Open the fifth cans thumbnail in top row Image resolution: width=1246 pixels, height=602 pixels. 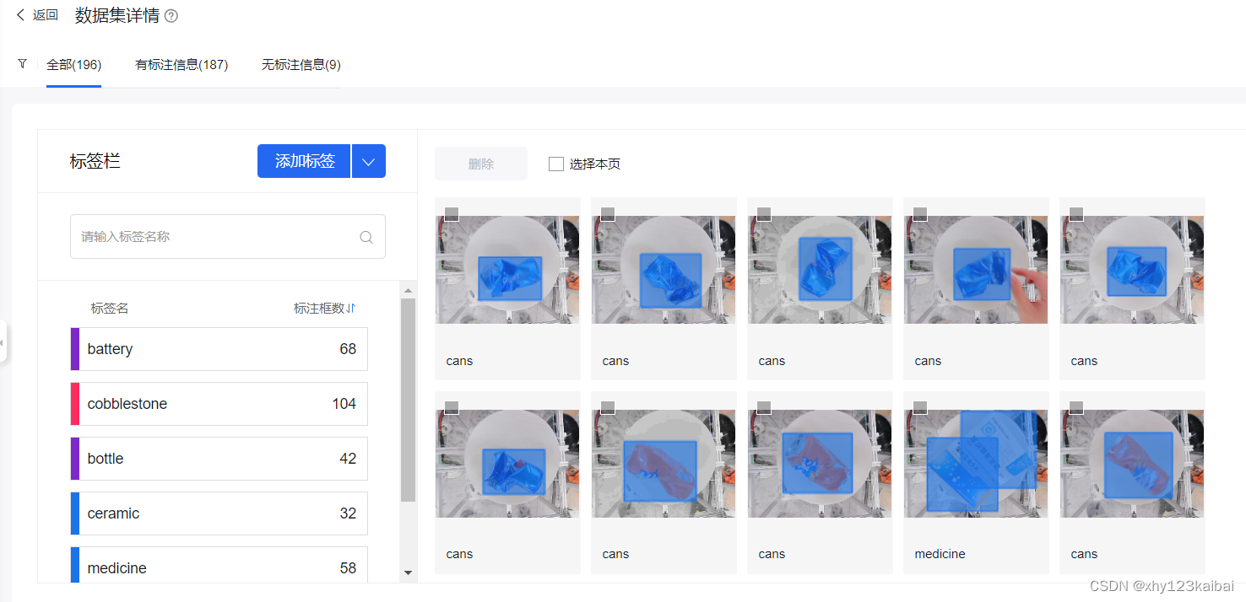tap(1132, 270)
